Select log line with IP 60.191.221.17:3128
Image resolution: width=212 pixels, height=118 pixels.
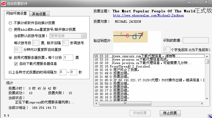pyautogui.click(x=149, y=80)
